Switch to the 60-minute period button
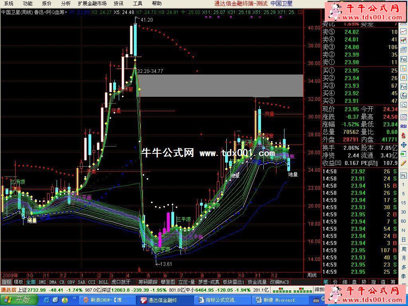The width and height of the screenshot is (408, 306). click(404, 222)
